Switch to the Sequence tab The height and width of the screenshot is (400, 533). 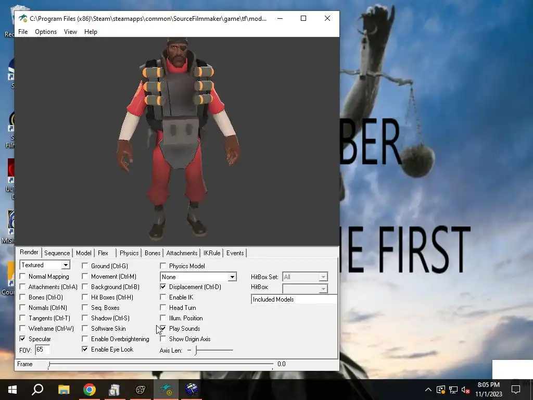coord(57,253)
